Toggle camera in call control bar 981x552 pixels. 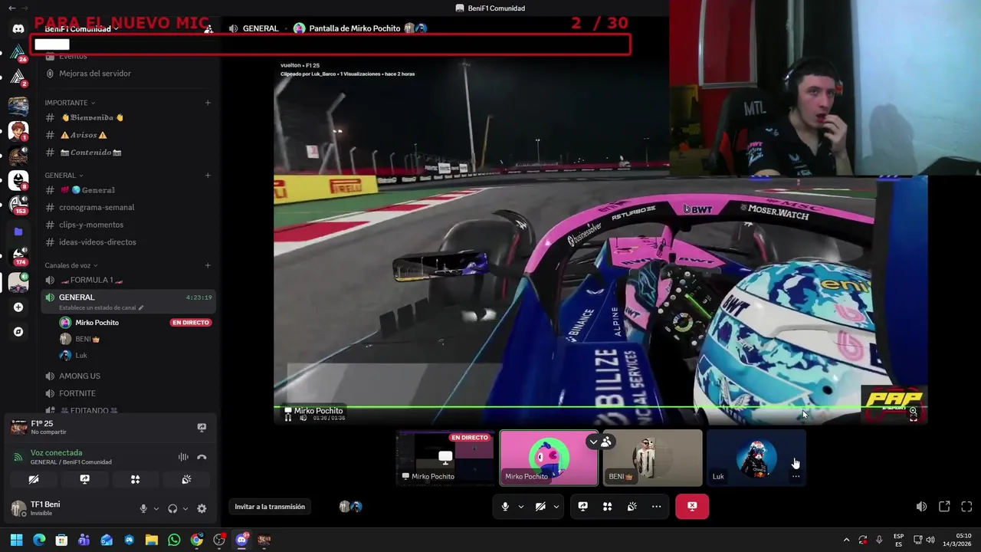540,507
